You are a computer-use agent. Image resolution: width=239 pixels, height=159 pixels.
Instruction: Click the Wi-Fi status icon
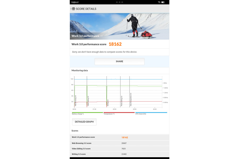tap(159, 2)
